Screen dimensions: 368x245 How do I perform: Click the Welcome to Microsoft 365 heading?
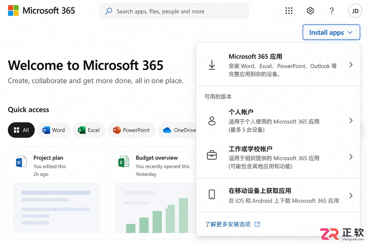(86, 65)
